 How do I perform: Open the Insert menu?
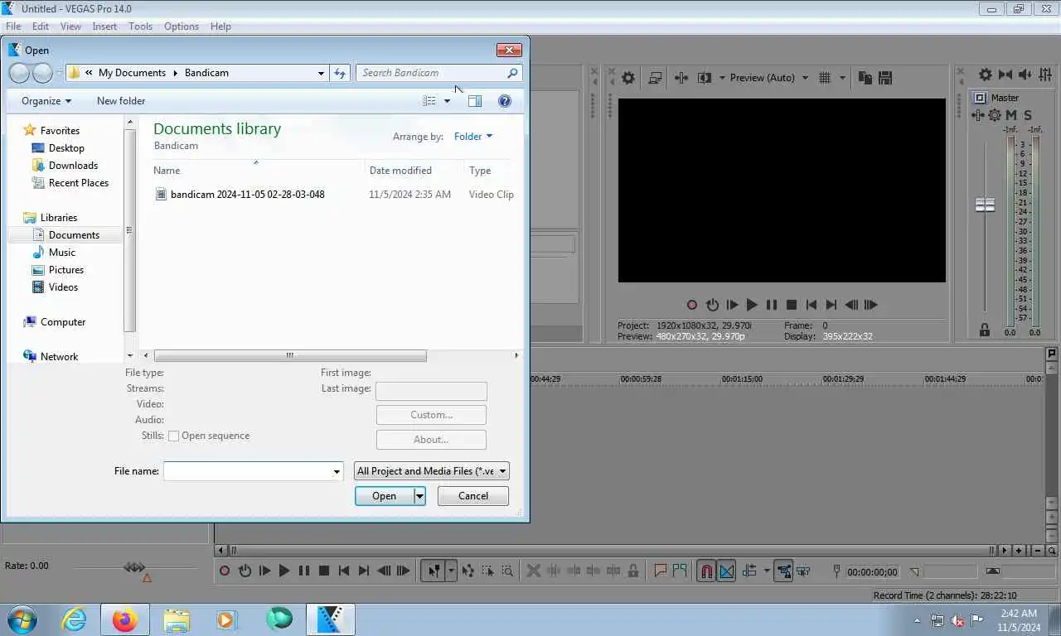[x=104, y=26]
